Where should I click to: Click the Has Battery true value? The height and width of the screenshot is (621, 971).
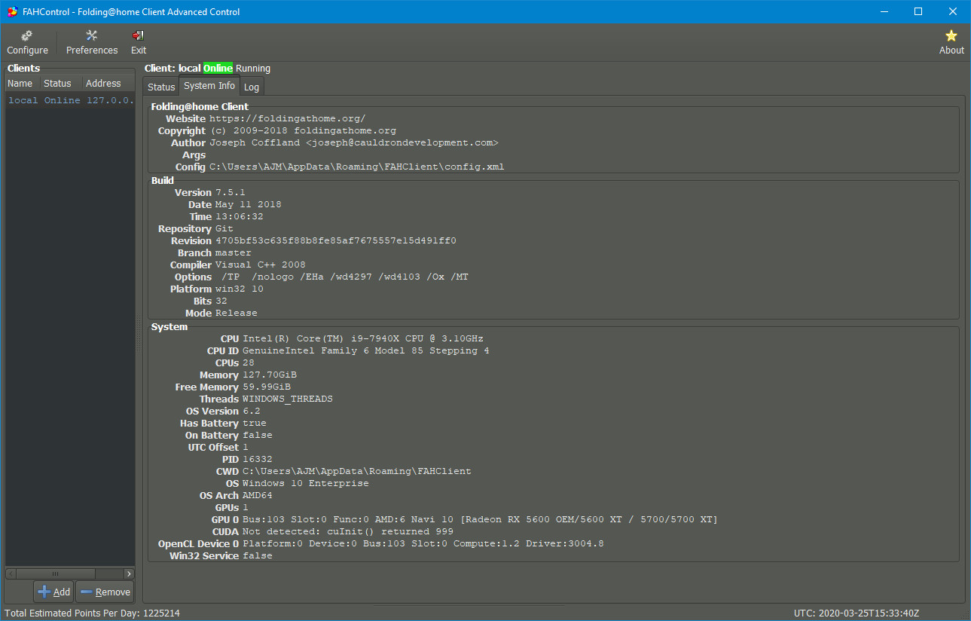point(254,423)
